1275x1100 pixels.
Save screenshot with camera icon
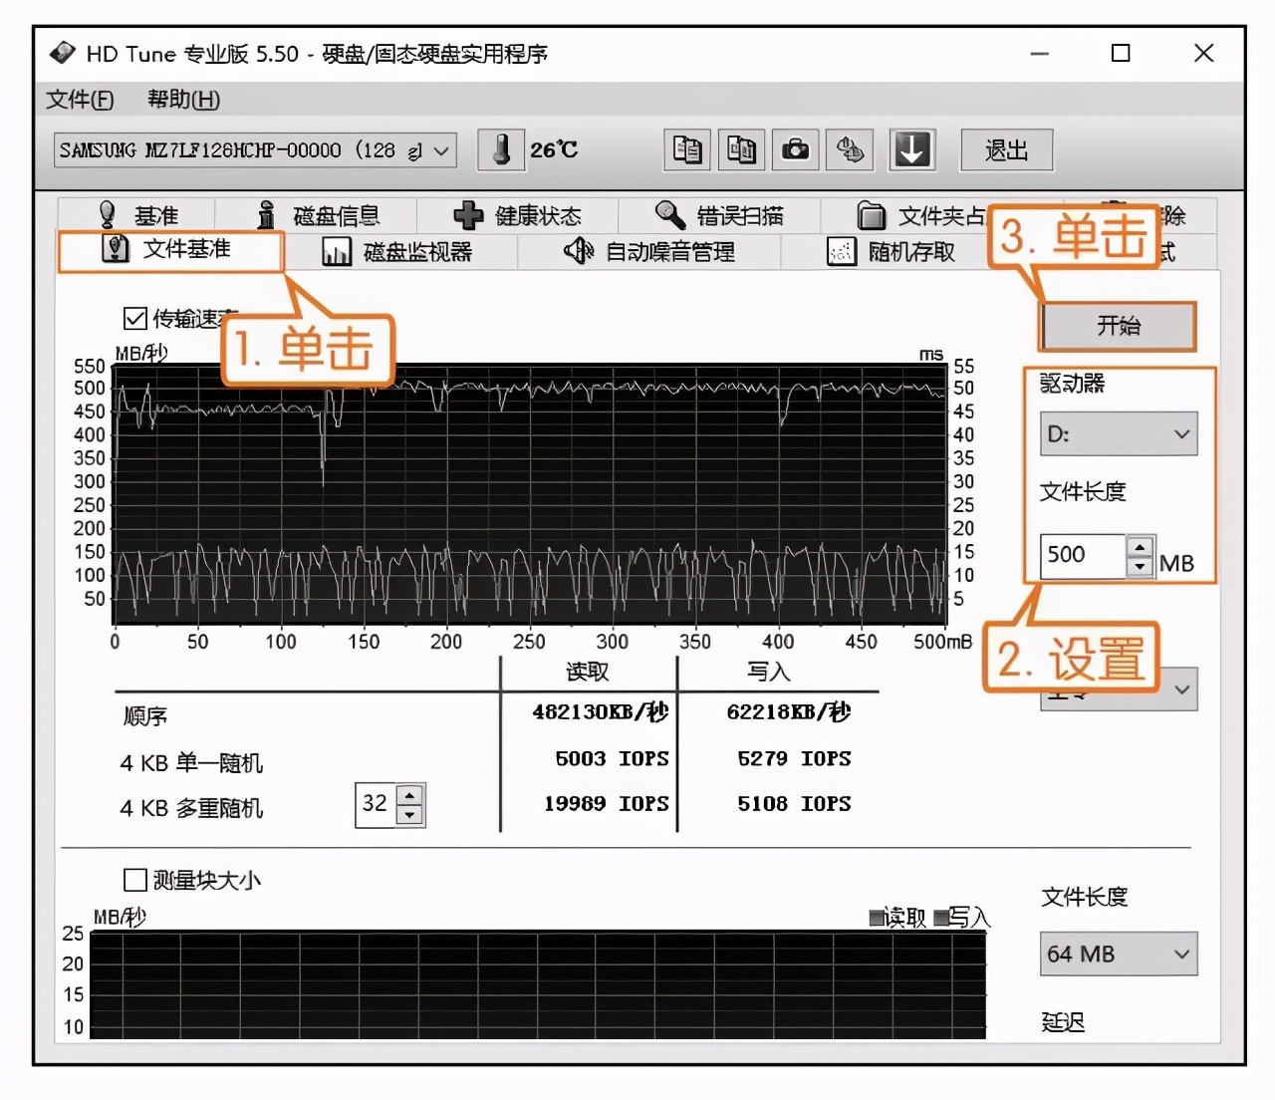795,150
